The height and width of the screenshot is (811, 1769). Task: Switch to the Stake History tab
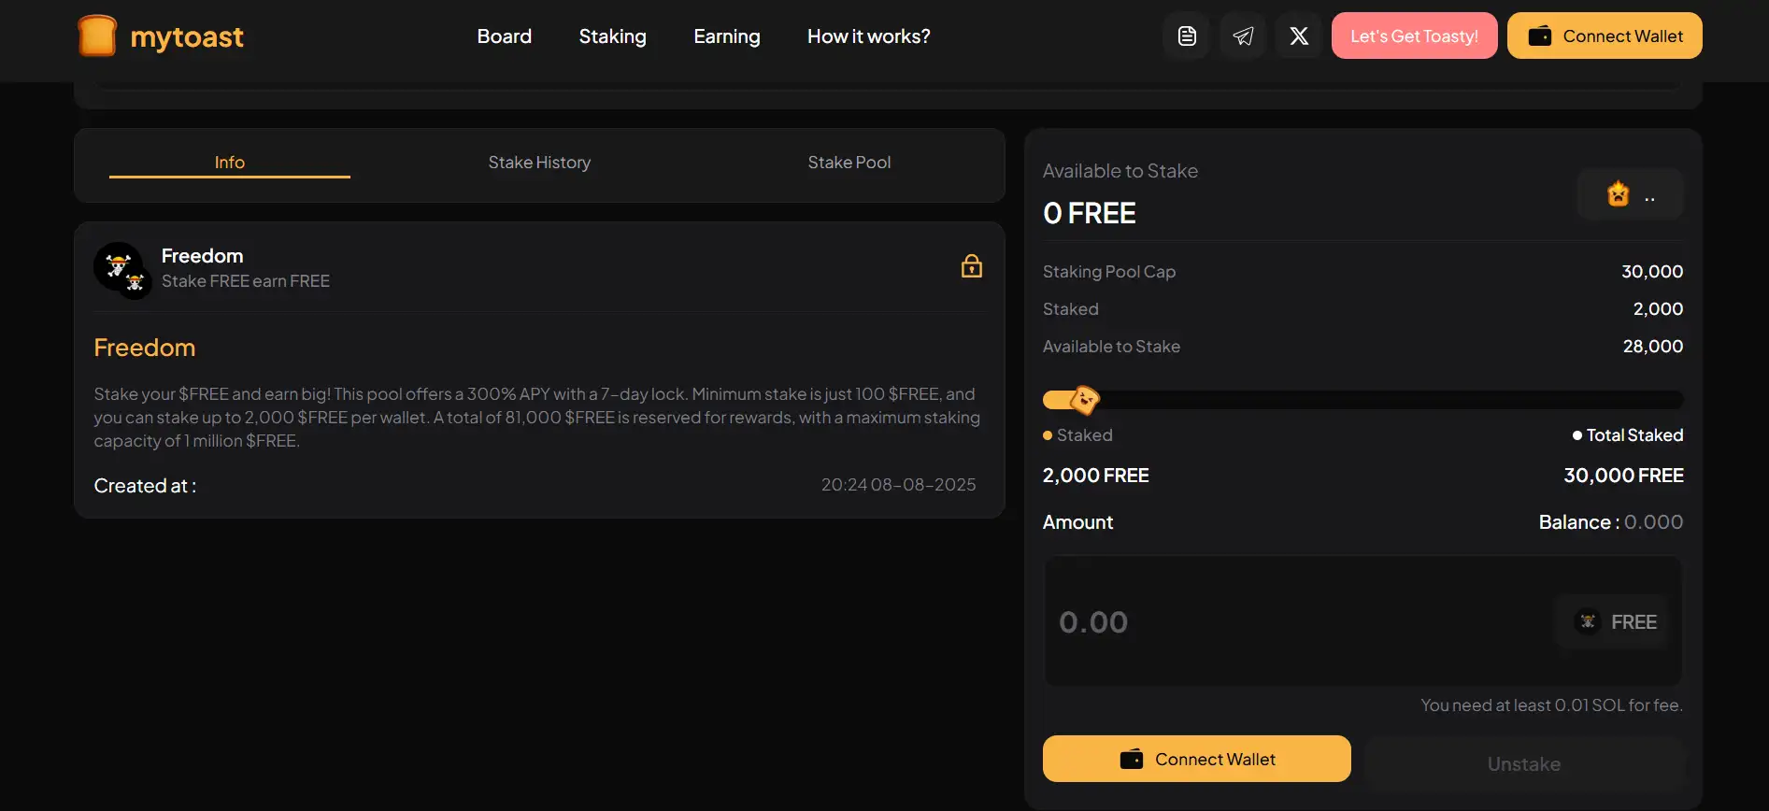539,163
